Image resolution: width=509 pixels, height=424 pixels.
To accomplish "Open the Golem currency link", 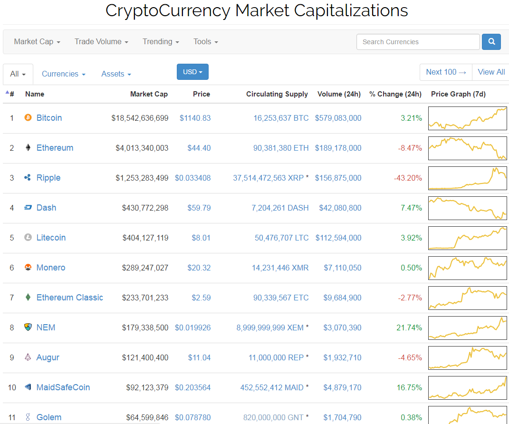I will tap(48, 417).
